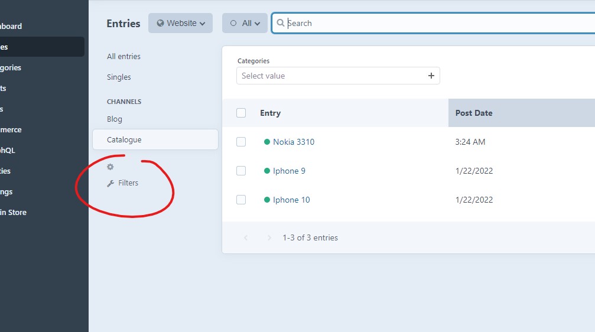
Task: Open the Blog channel
Action: click(x=115, y=119)
